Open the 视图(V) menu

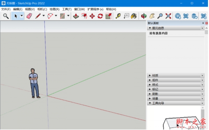point(30,9)
